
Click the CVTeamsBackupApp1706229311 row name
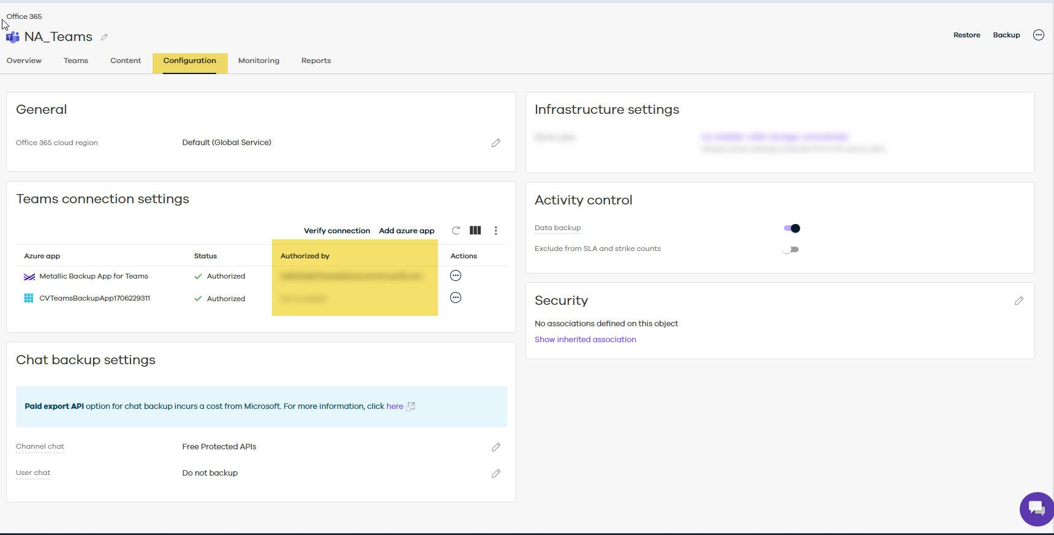click(x=95, y=298)
